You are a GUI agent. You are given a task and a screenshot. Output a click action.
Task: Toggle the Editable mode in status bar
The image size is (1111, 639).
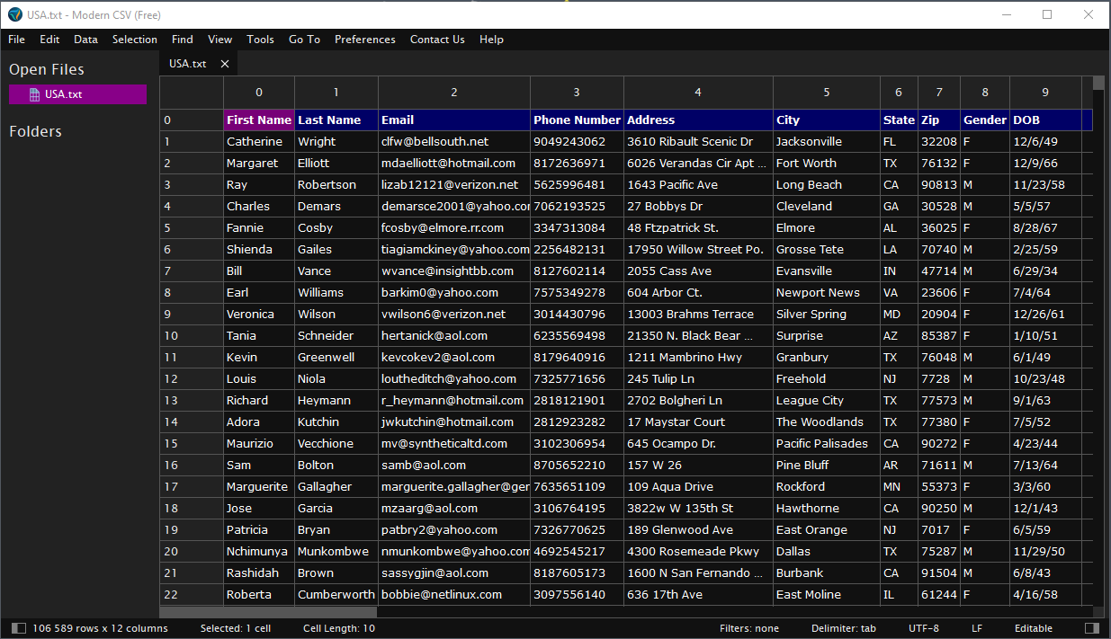point(1033,628)
